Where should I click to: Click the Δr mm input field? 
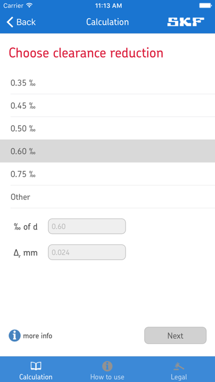pyautogui.click(x=87, y=252)
